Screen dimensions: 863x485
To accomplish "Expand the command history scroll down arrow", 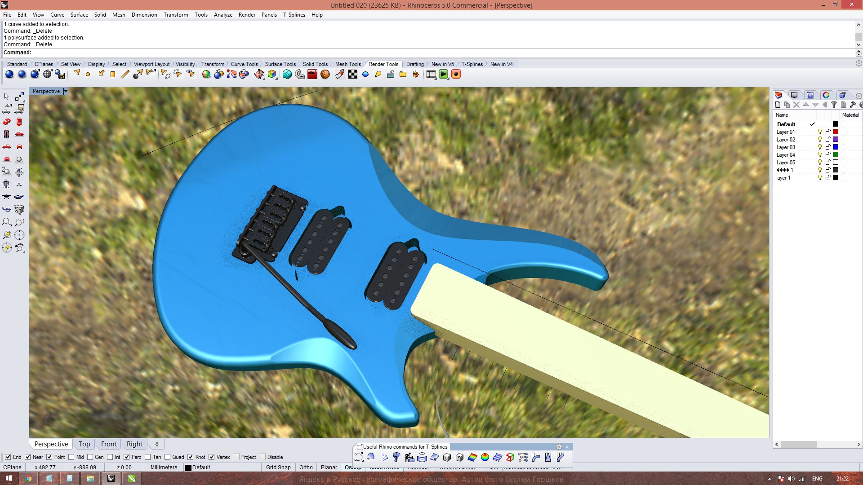I will (859, 44).
